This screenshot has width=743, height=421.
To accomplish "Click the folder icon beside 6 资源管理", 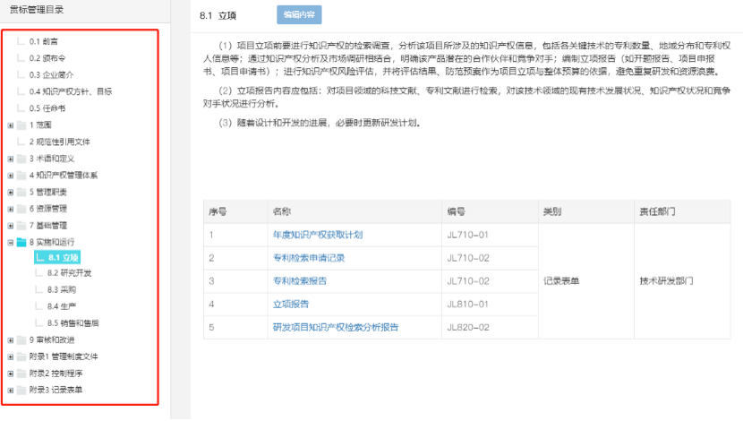I will click(x=21, y=209).
